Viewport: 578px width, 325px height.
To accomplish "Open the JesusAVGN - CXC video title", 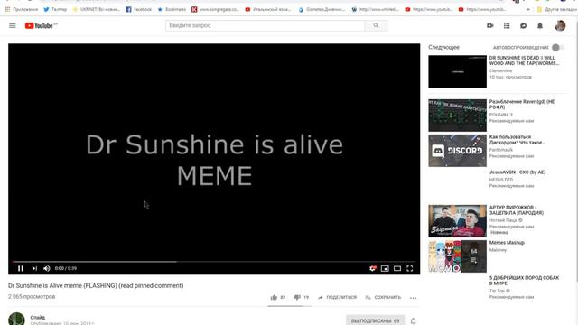I will point(517,172).
